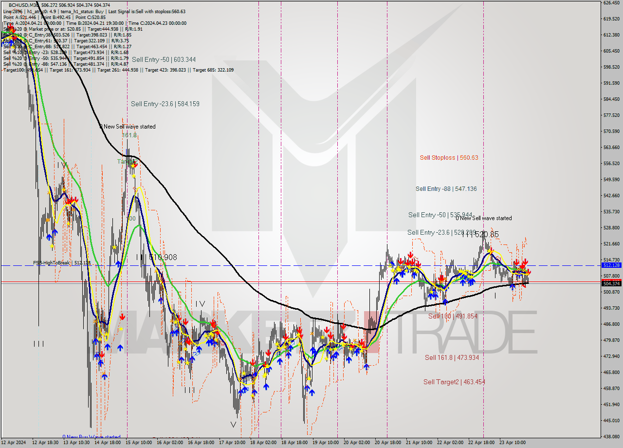The height and width of the screenshot is (448, 623).
Task: Click the blue 512.128 price tag on axis
Action: click(x=611, y=265)
